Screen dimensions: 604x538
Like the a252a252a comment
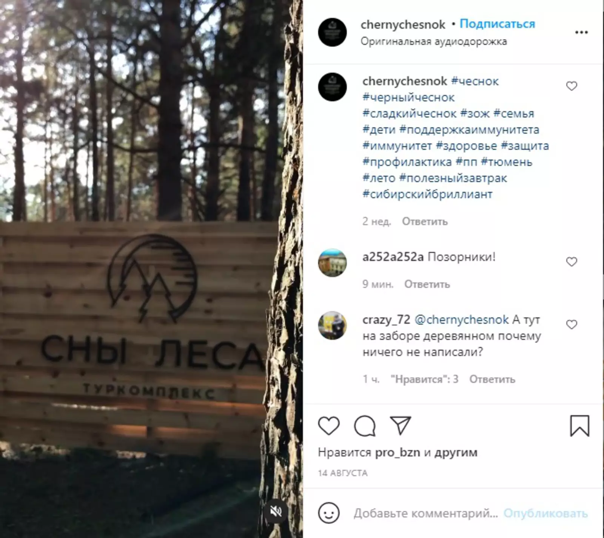[572, 261]
